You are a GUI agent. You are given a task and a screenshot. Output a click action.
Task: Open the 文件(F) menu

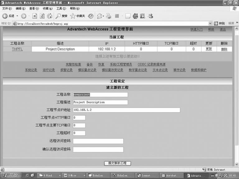click(x=7, y=8)
